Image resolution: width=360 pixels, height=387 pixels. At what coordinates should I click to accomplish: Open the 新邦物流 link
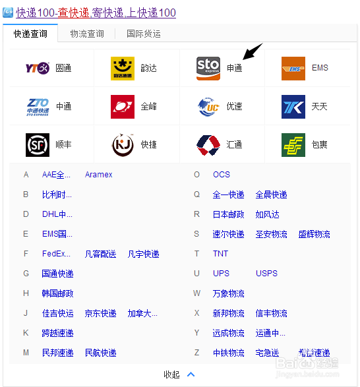point(228,313)
